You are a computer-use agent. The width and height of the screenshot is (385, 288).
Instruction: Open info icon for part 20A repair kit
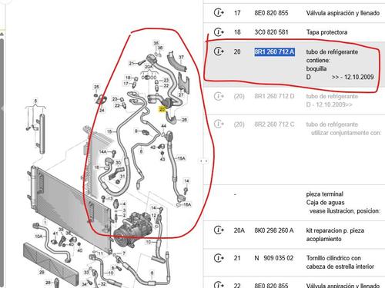[x=219, y=230]
